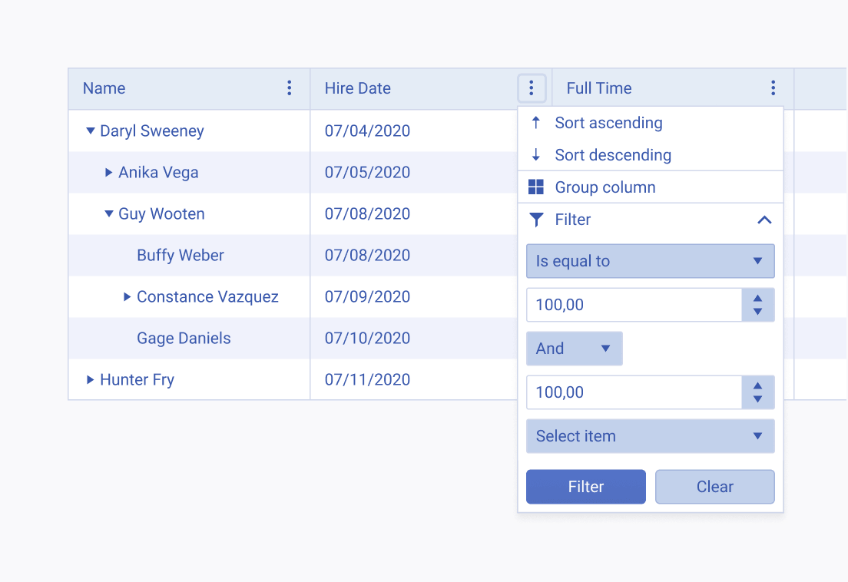Click the Hire Date column menu icon
This screenshot has height=582, width=848.
[x=531, y=88]
